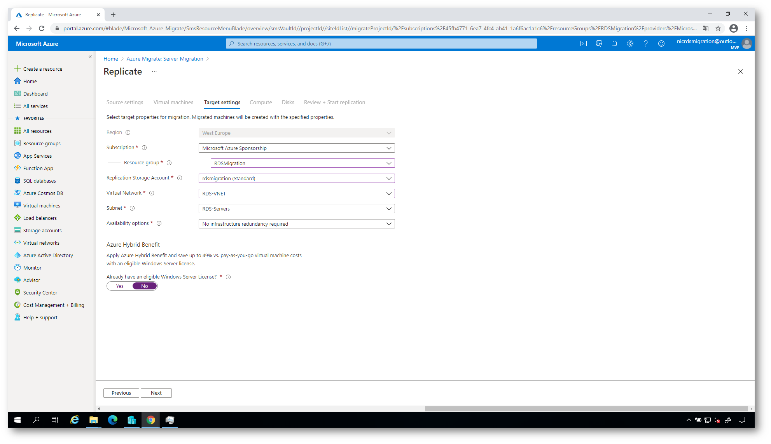
Task: Open the Notifications bell
Action: (614, 44)
